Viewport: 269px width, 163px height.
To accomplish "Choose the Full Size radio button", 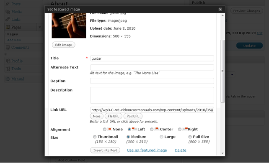I will pos(190,137).
